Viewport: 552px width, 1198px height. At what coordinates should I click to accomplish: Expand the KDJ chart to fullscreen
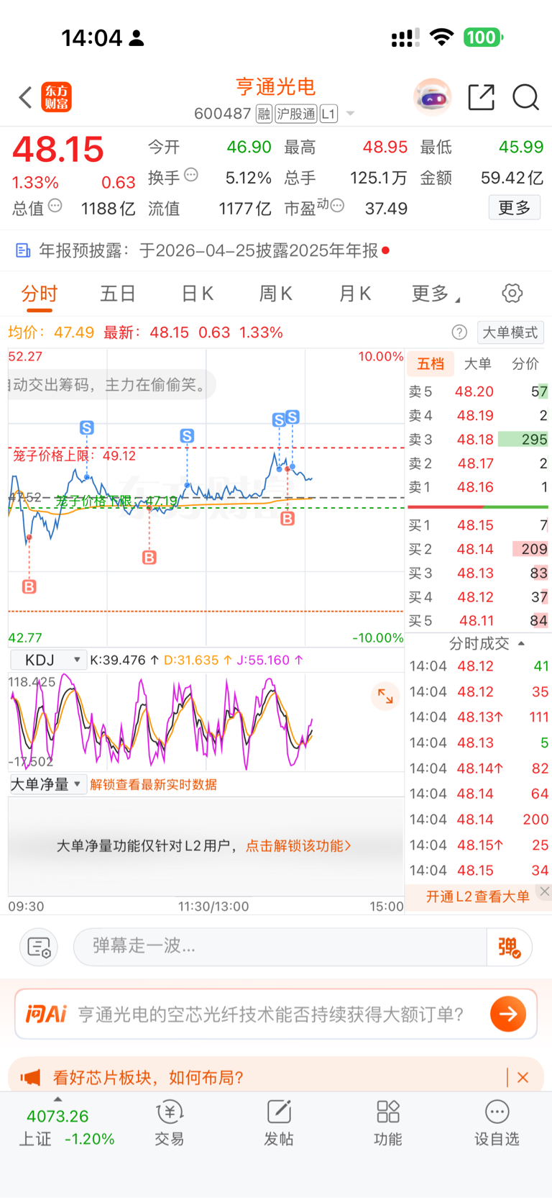(x=385, y=696)
